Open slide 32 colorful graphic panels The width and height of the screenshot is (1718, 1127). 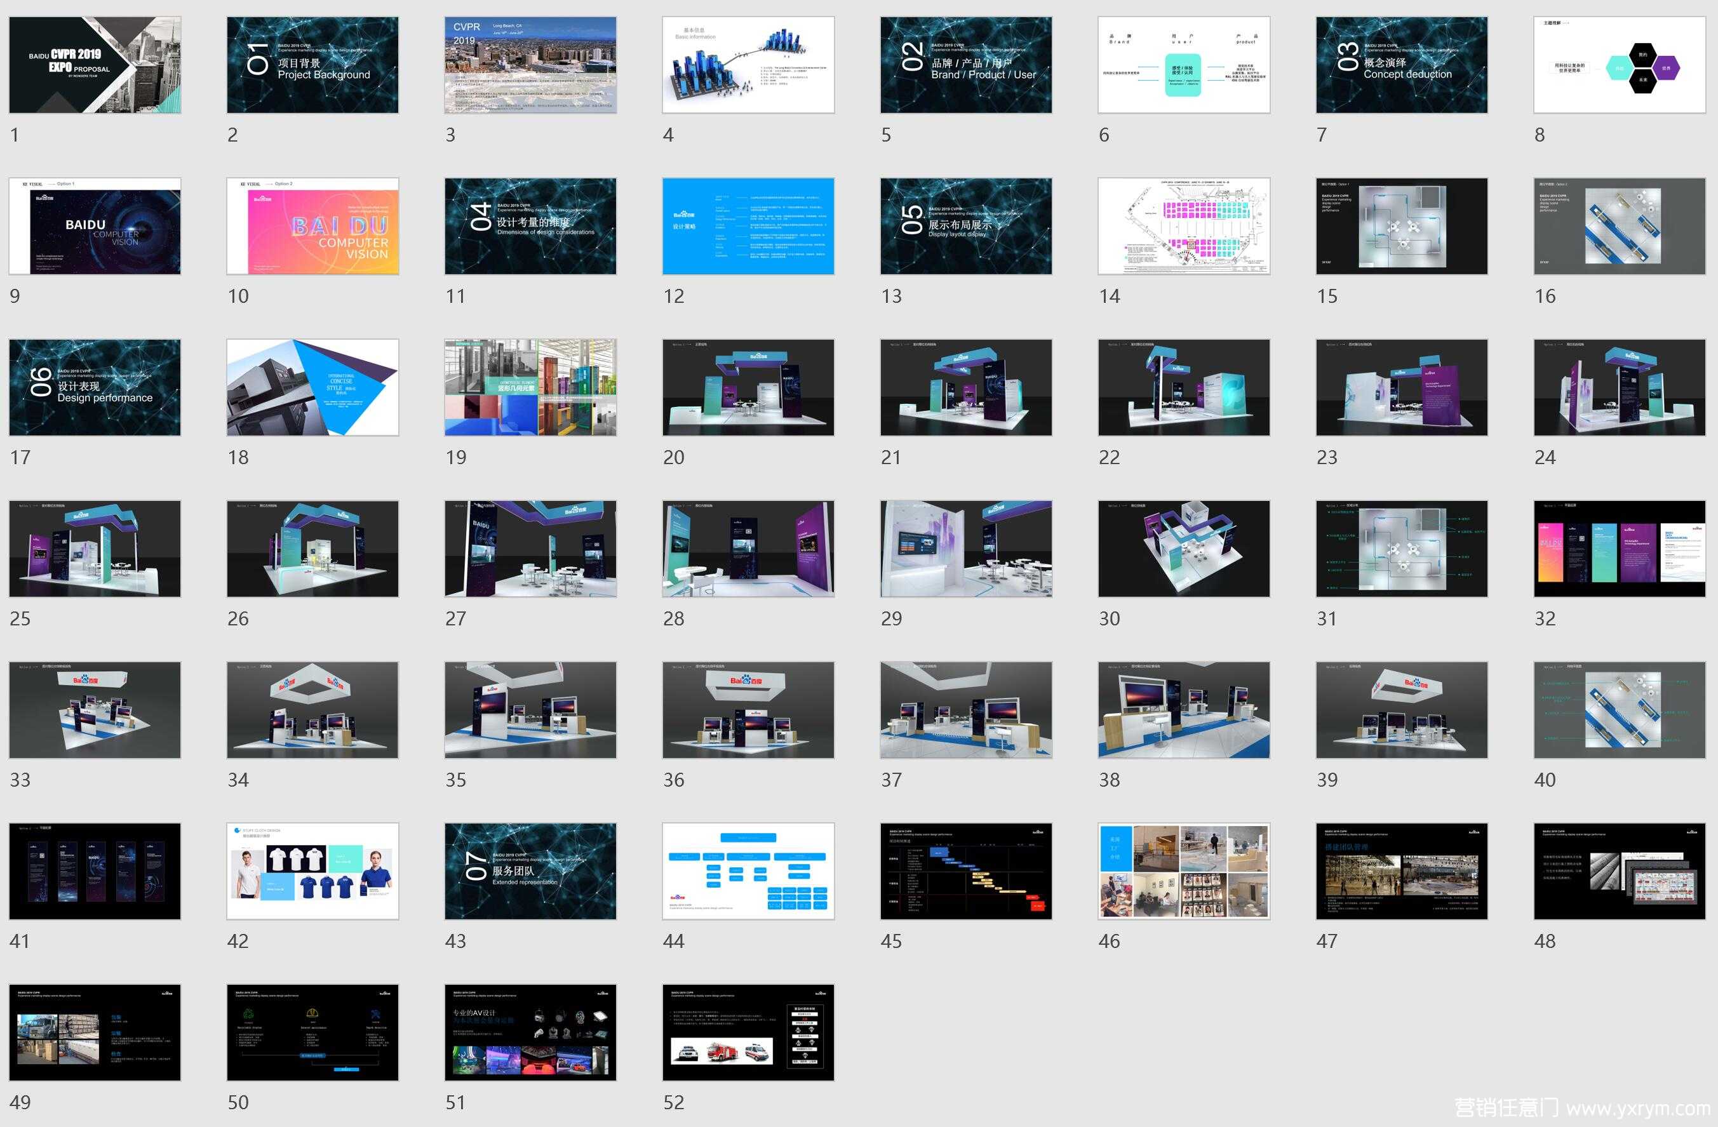coord(1620,549)
